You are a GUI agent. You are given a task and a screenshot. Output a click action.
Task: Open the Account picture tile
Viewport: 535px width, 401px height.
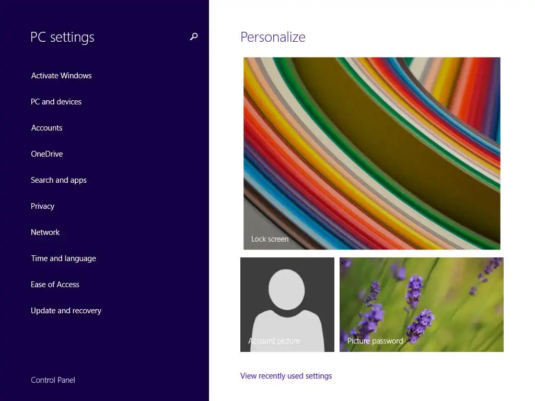[287, 304]
